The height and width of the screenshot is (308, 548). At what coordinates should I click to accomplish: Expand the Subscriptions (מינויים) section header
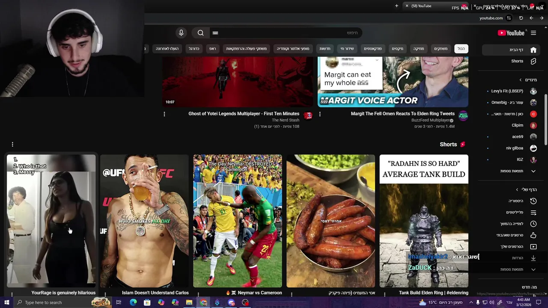528,80
